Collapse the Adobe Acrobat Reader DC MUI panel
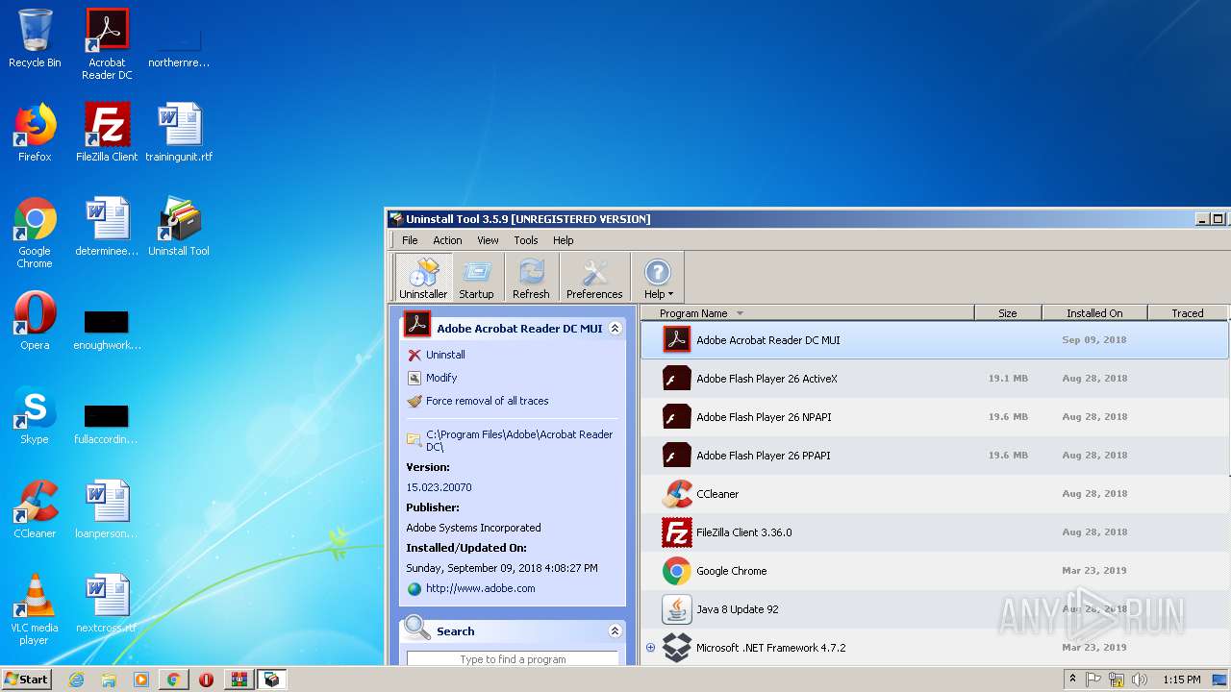Screen dimensions: 1231x692 (x=615, y=328)
